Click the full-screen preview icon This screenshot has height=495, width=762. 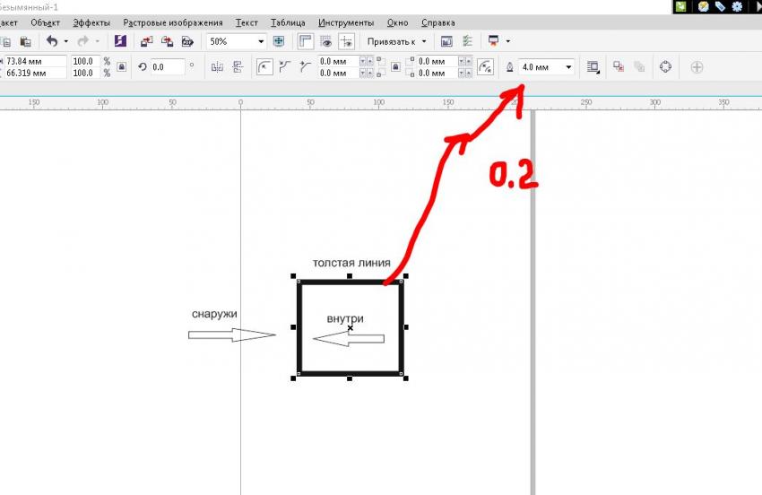tap(278, 41)
